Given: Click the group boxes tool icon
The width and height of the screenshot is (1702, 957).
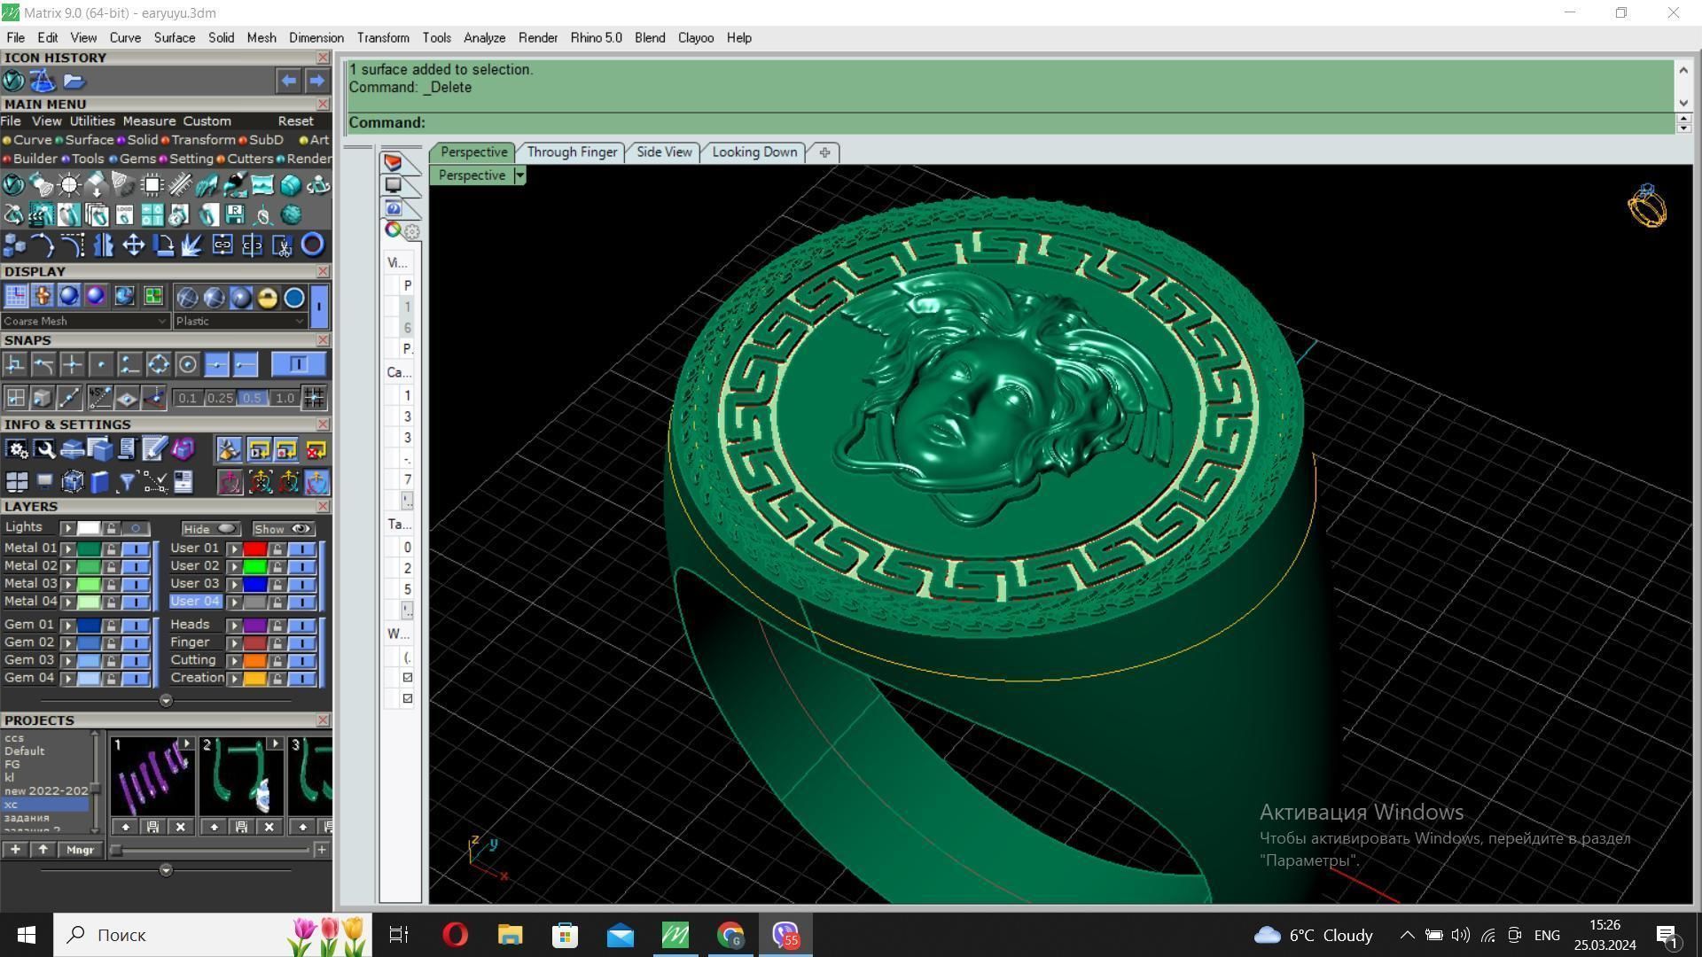Looking at the screenshot, I should click(x=13, y=245).
